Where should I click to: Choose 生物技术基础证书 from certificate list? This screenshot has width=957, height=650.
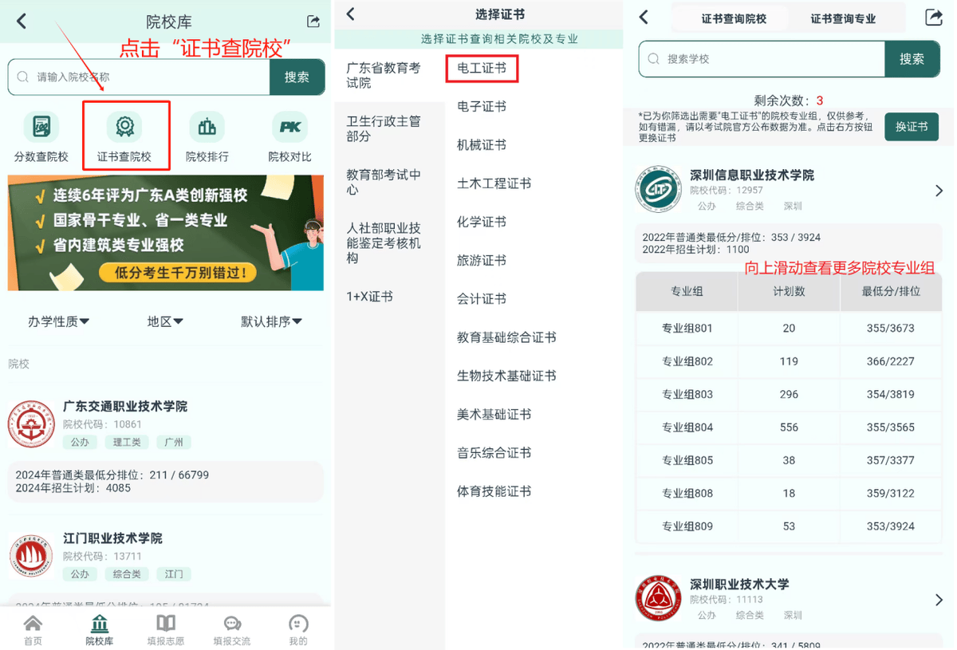[506, 376]
